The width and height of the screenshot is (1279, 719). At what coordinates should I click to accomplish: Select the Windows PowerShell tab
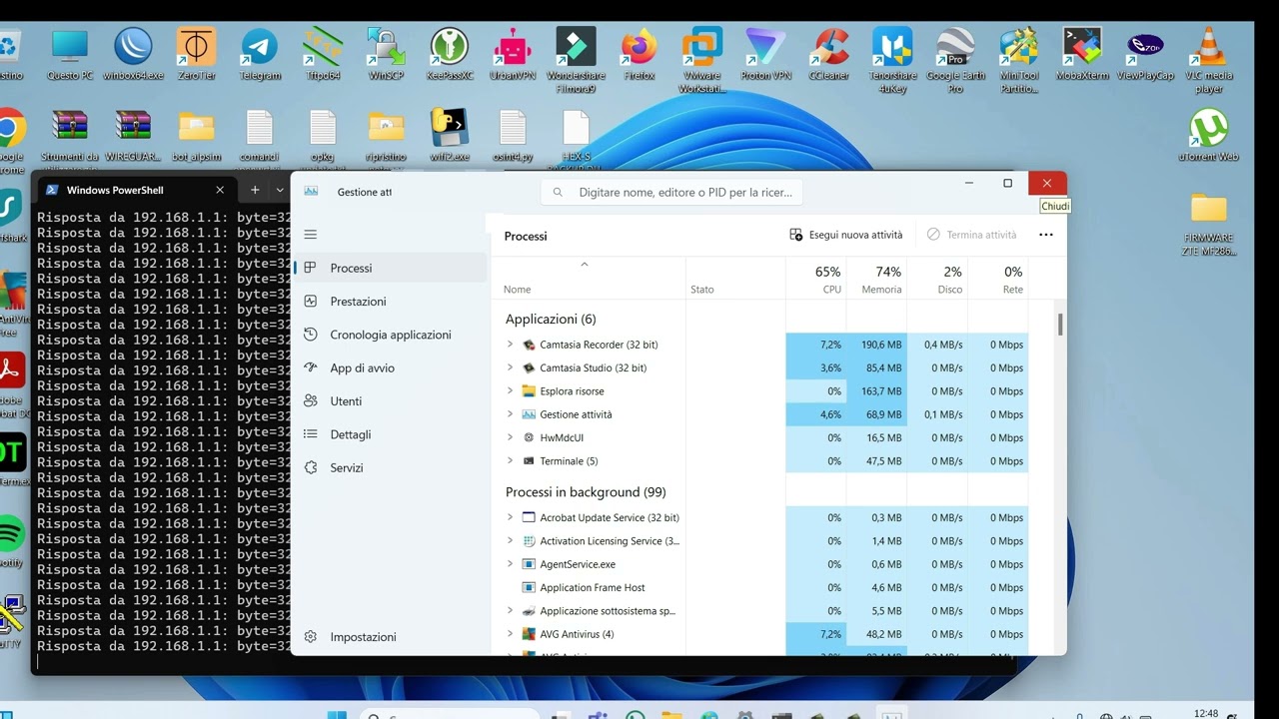pyautogui.click(x=135, y=190)
